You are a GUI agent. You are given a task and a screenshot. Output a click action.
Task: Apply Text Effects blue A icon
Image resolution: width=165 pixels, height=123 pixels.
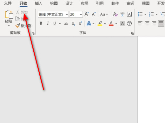tap(89, 23)
